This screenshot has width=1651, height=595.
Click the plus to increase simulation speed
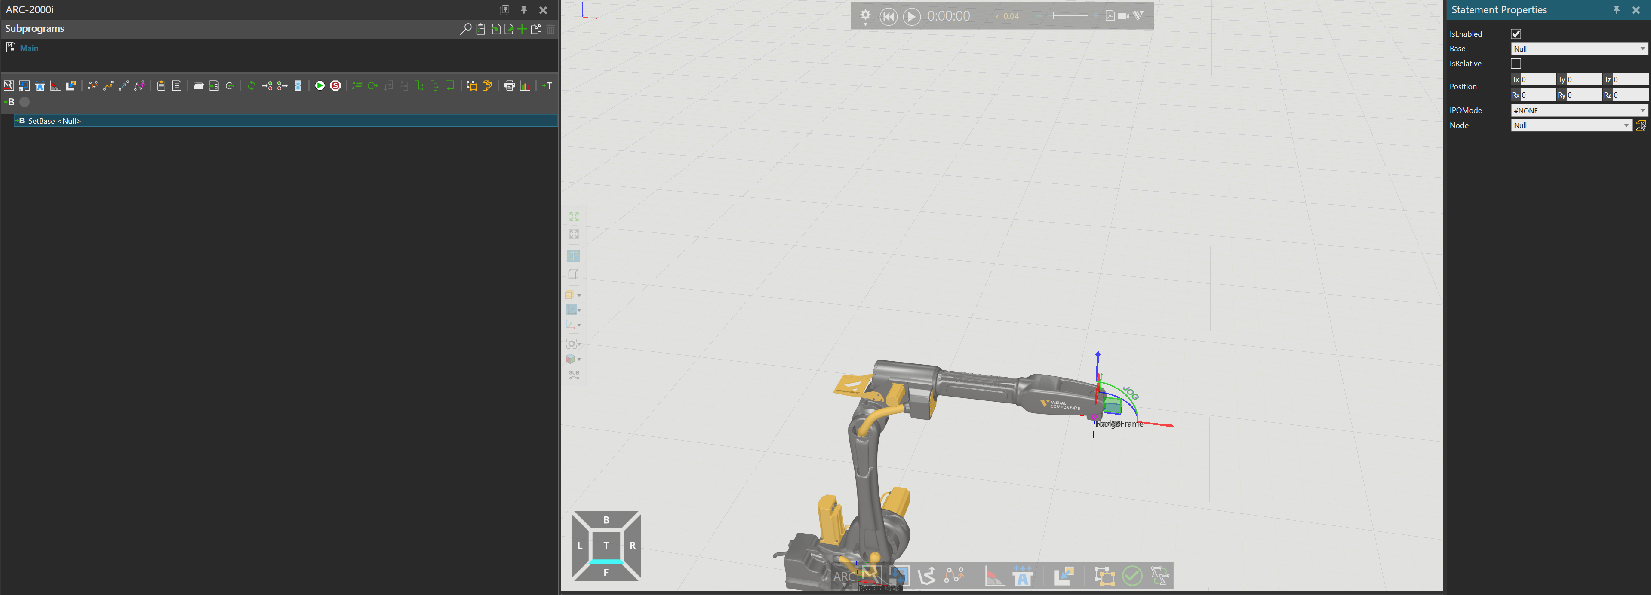pyautogui.click(x=1096, y=16)
